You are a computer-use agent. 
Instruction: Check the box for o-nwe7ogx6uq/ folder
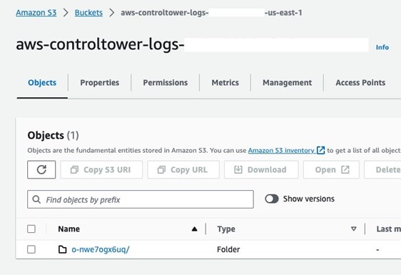point(31,249)
